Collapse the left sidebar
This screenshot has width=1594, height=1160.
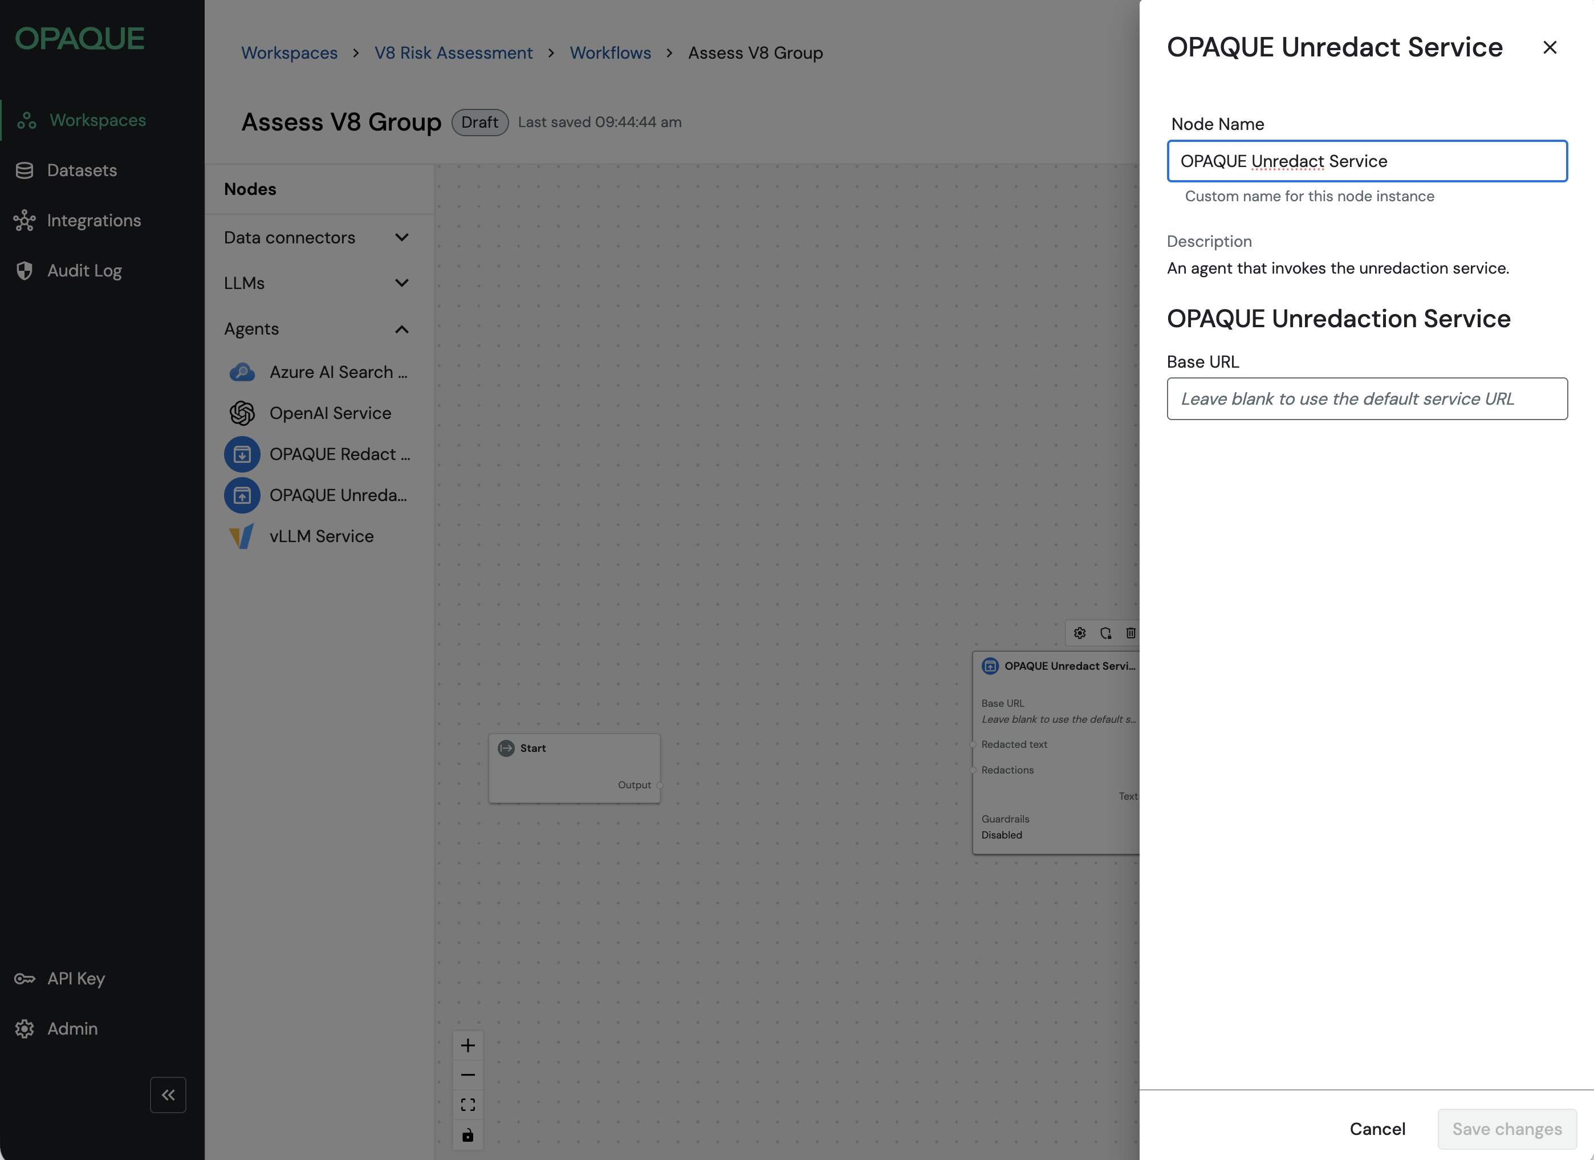pyautogui.click(x=168, y=1094)
